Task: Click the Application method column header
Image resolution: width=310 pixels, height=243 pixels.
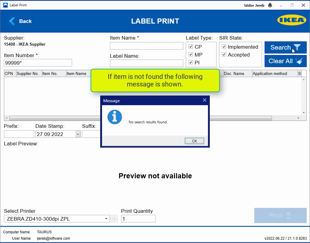Action: click(x=275, y=73)
